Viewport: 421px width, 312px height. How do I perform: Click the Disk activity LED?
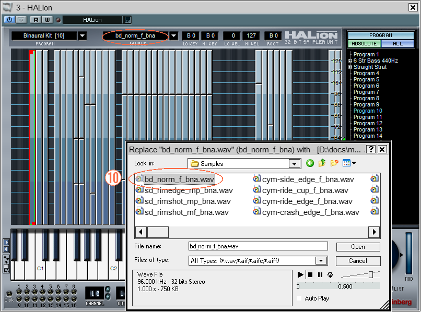coord(9,294)
